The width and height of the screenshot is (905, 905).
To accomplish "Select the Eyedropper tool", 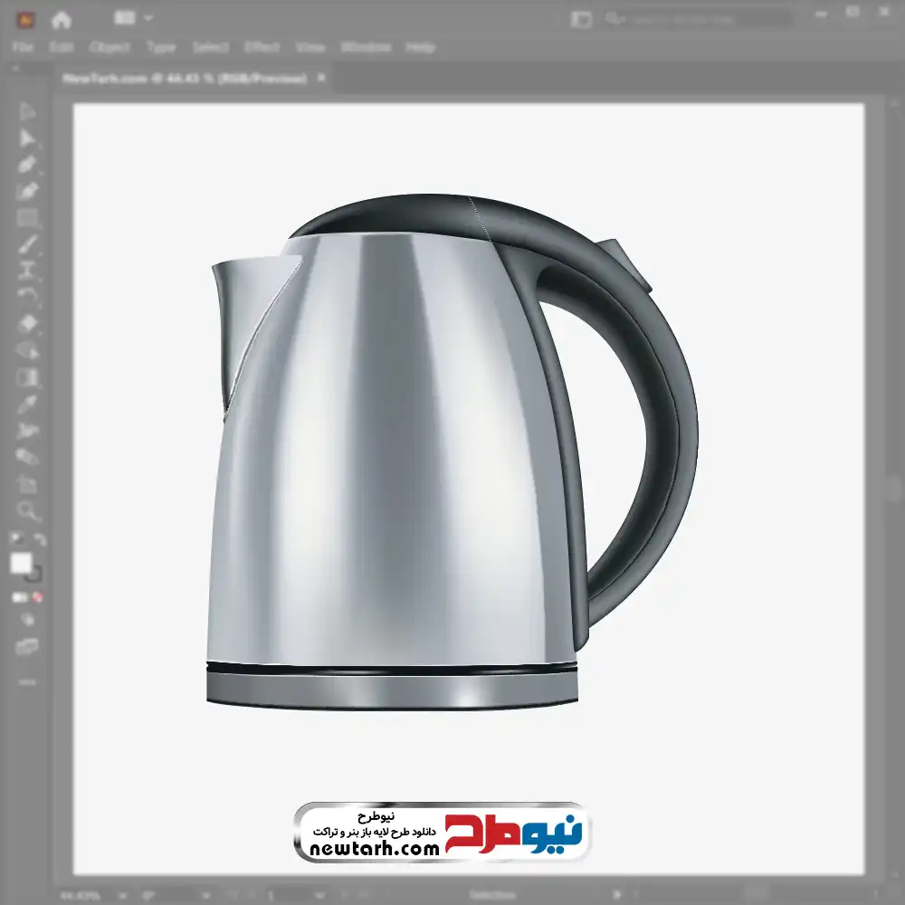I will click(27, 404).
